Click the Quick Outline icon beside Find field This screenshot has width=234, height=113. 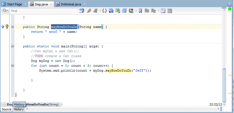pos(82,11)
